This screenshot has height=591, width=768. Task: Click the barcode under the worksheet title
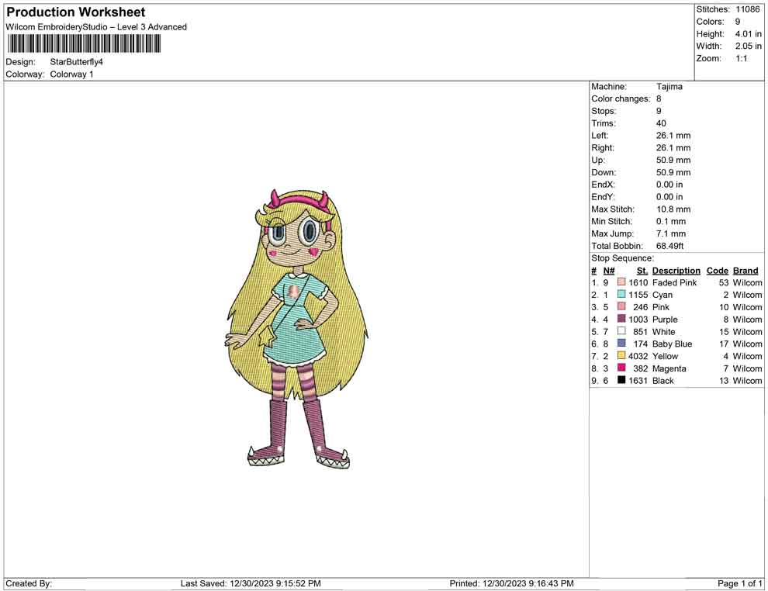[85, 44]
